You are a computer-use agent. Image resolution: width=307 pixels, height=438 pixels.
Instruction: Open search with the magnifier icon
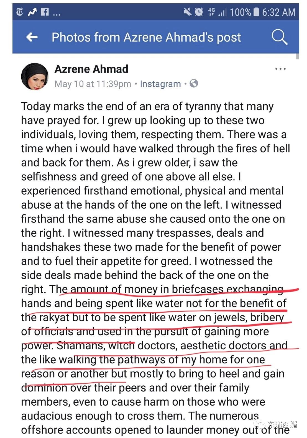click(279, 37)
